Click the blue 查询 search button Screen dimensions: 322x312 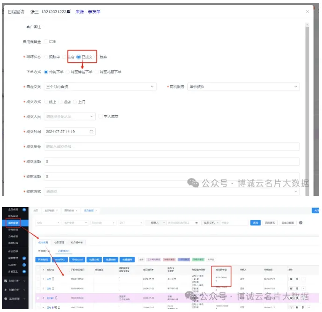(x=255, y=223)
